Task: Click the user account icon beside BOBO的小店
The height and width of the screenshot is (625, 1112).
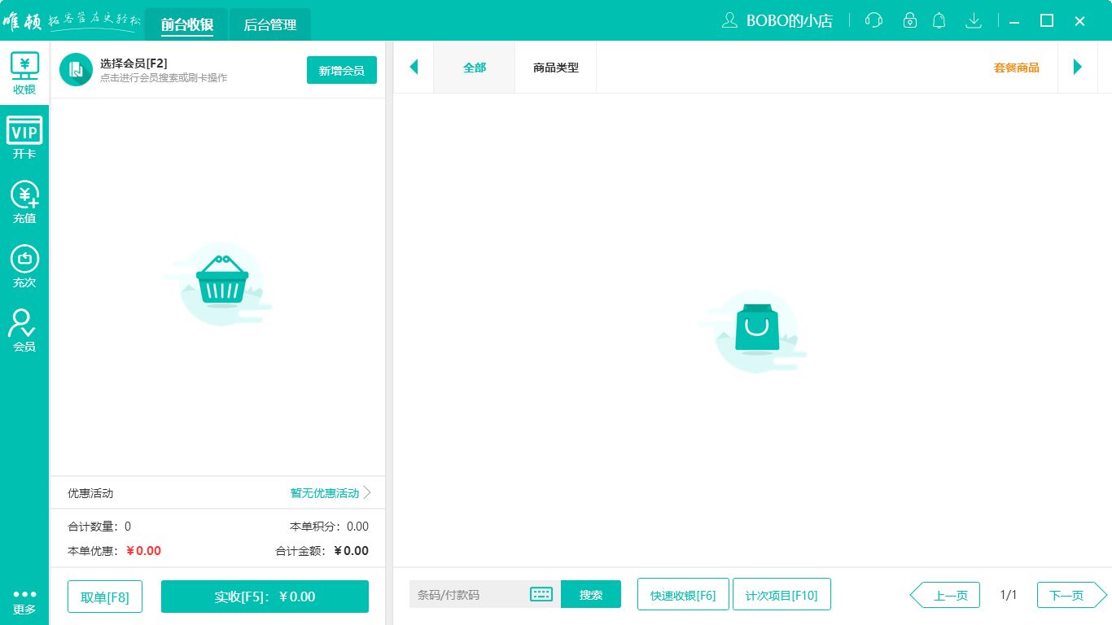Action: pos(729,20)
